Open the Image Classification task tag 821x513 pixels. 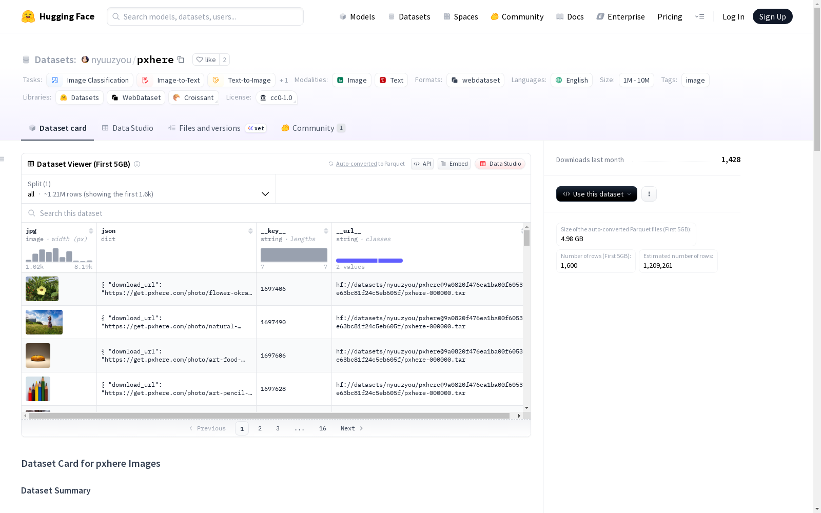90,80
